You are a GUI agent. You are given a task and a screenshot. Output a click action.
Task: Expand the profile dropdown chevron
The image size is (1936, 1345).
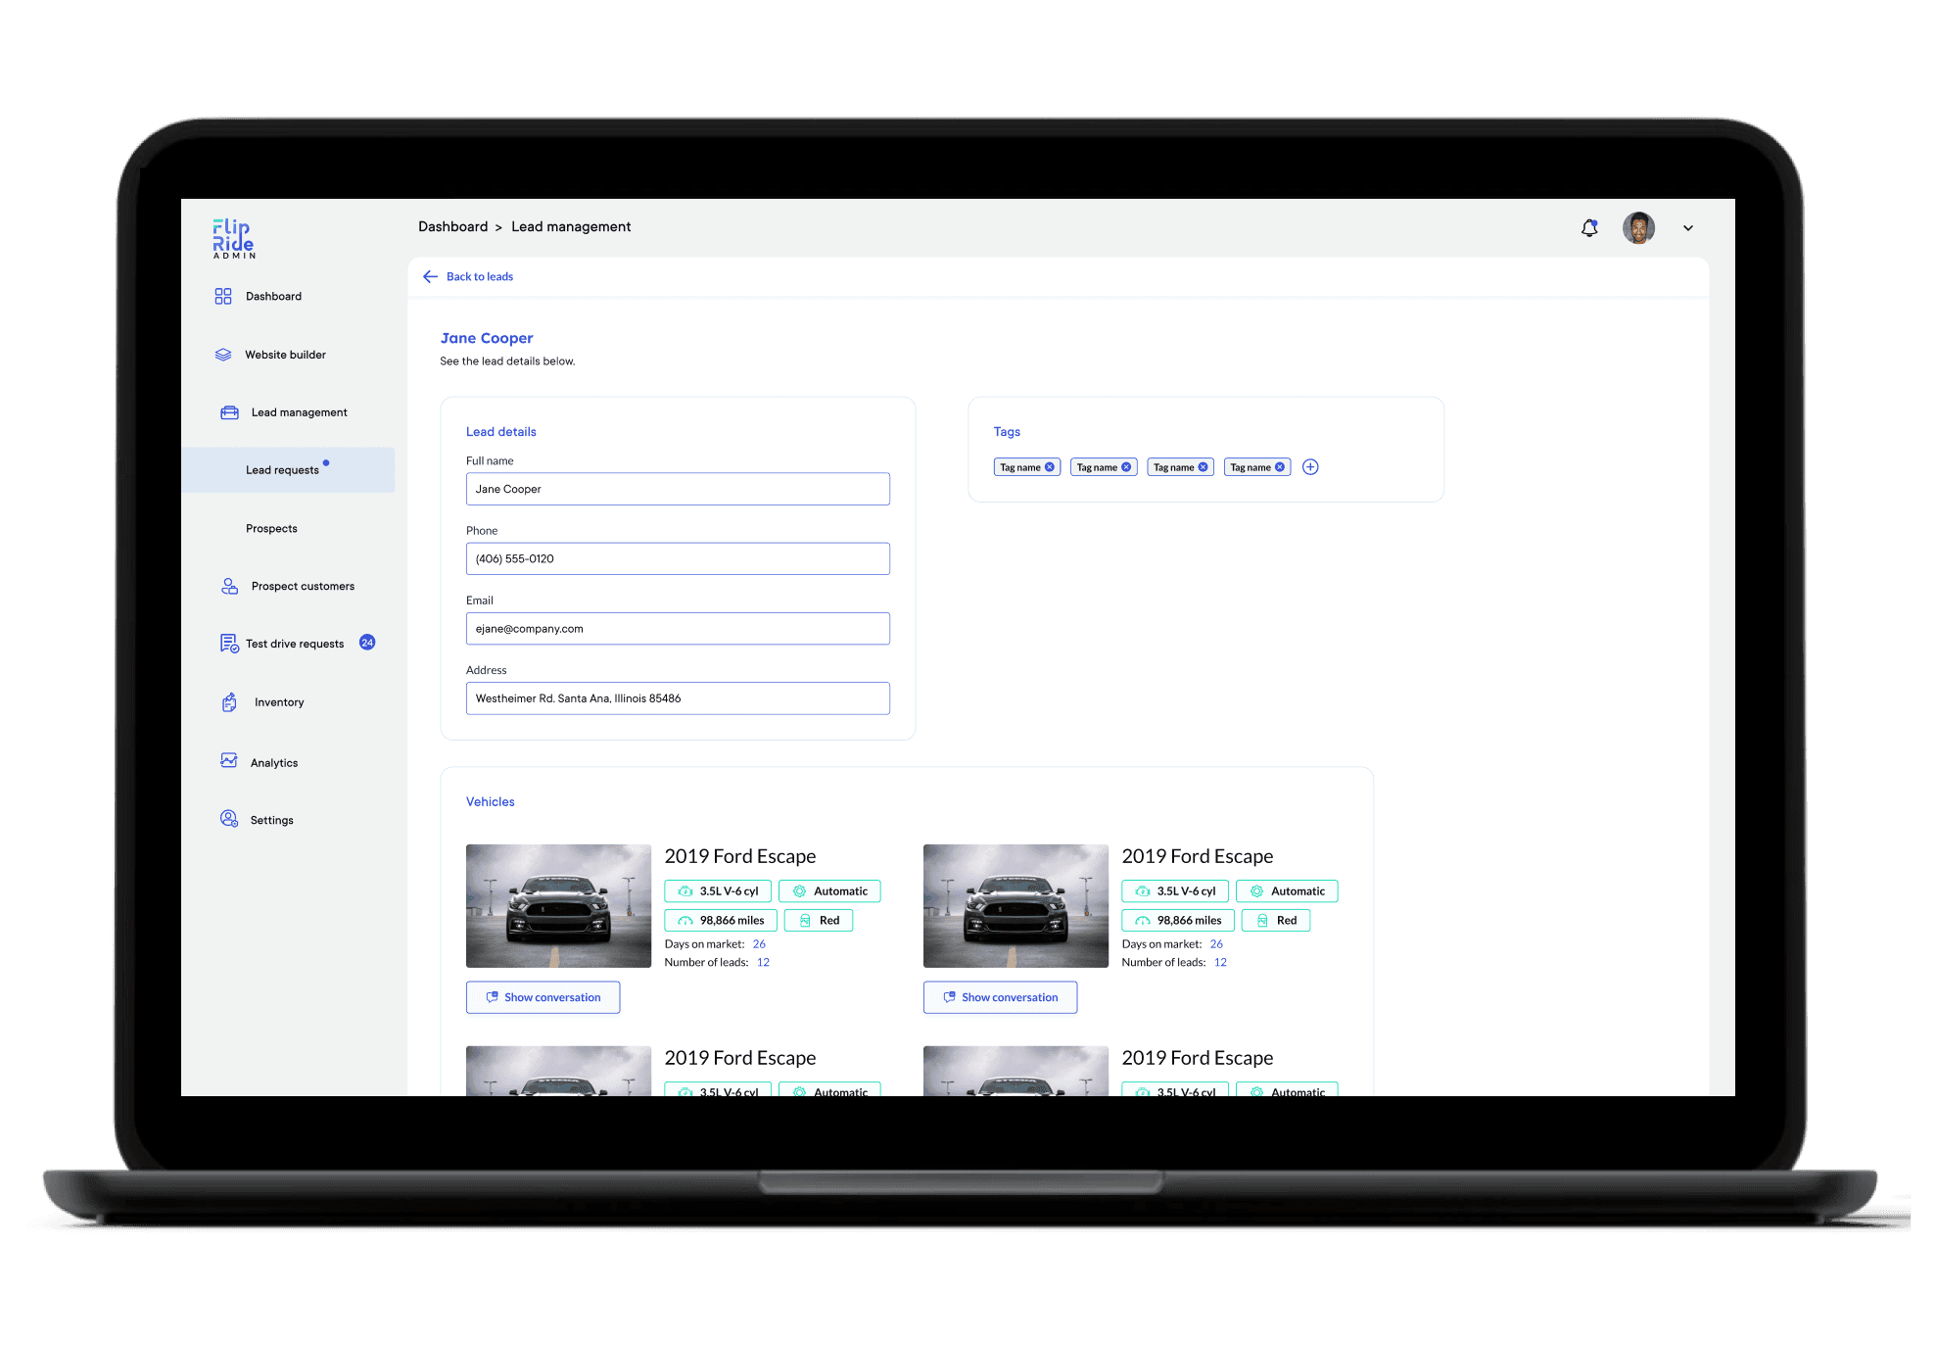(x=1688, y=228)
